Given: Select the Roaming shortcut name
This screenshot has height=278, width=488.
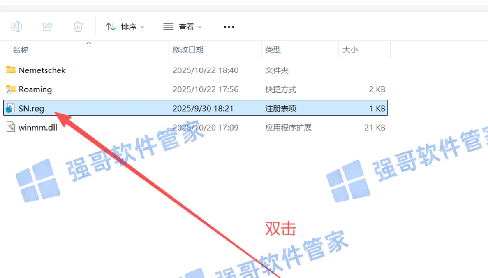Looking at the screenshot, I should point(35,89).
